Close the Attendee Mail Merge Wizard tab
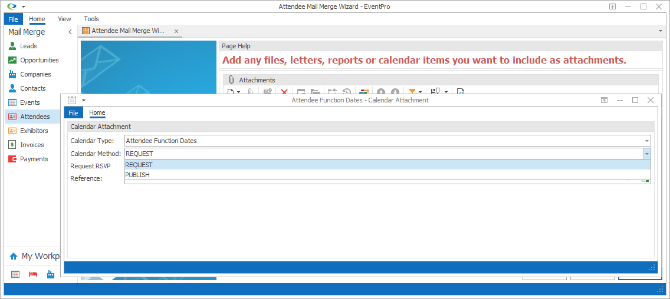670x299 pixels. point(176,31)
